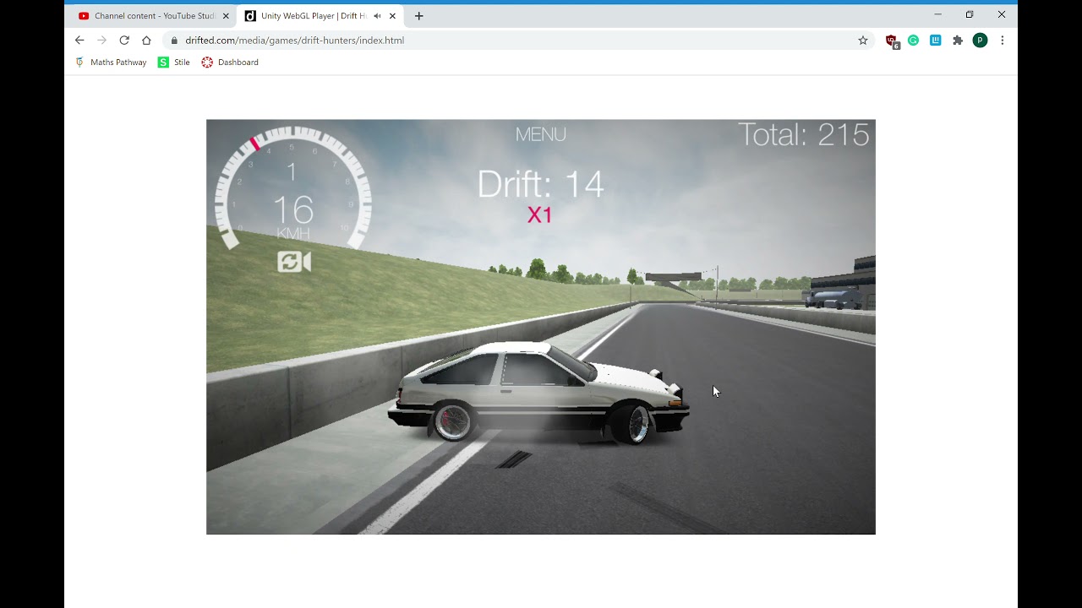Minimize the Chrome window
The image size is (1082, 608).
pyautogui.click(x=937, y=14)
